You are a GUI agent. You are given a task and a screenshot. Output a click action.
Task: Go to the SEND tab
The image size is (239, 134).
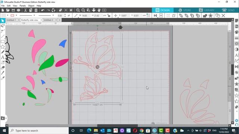[228, 10]
